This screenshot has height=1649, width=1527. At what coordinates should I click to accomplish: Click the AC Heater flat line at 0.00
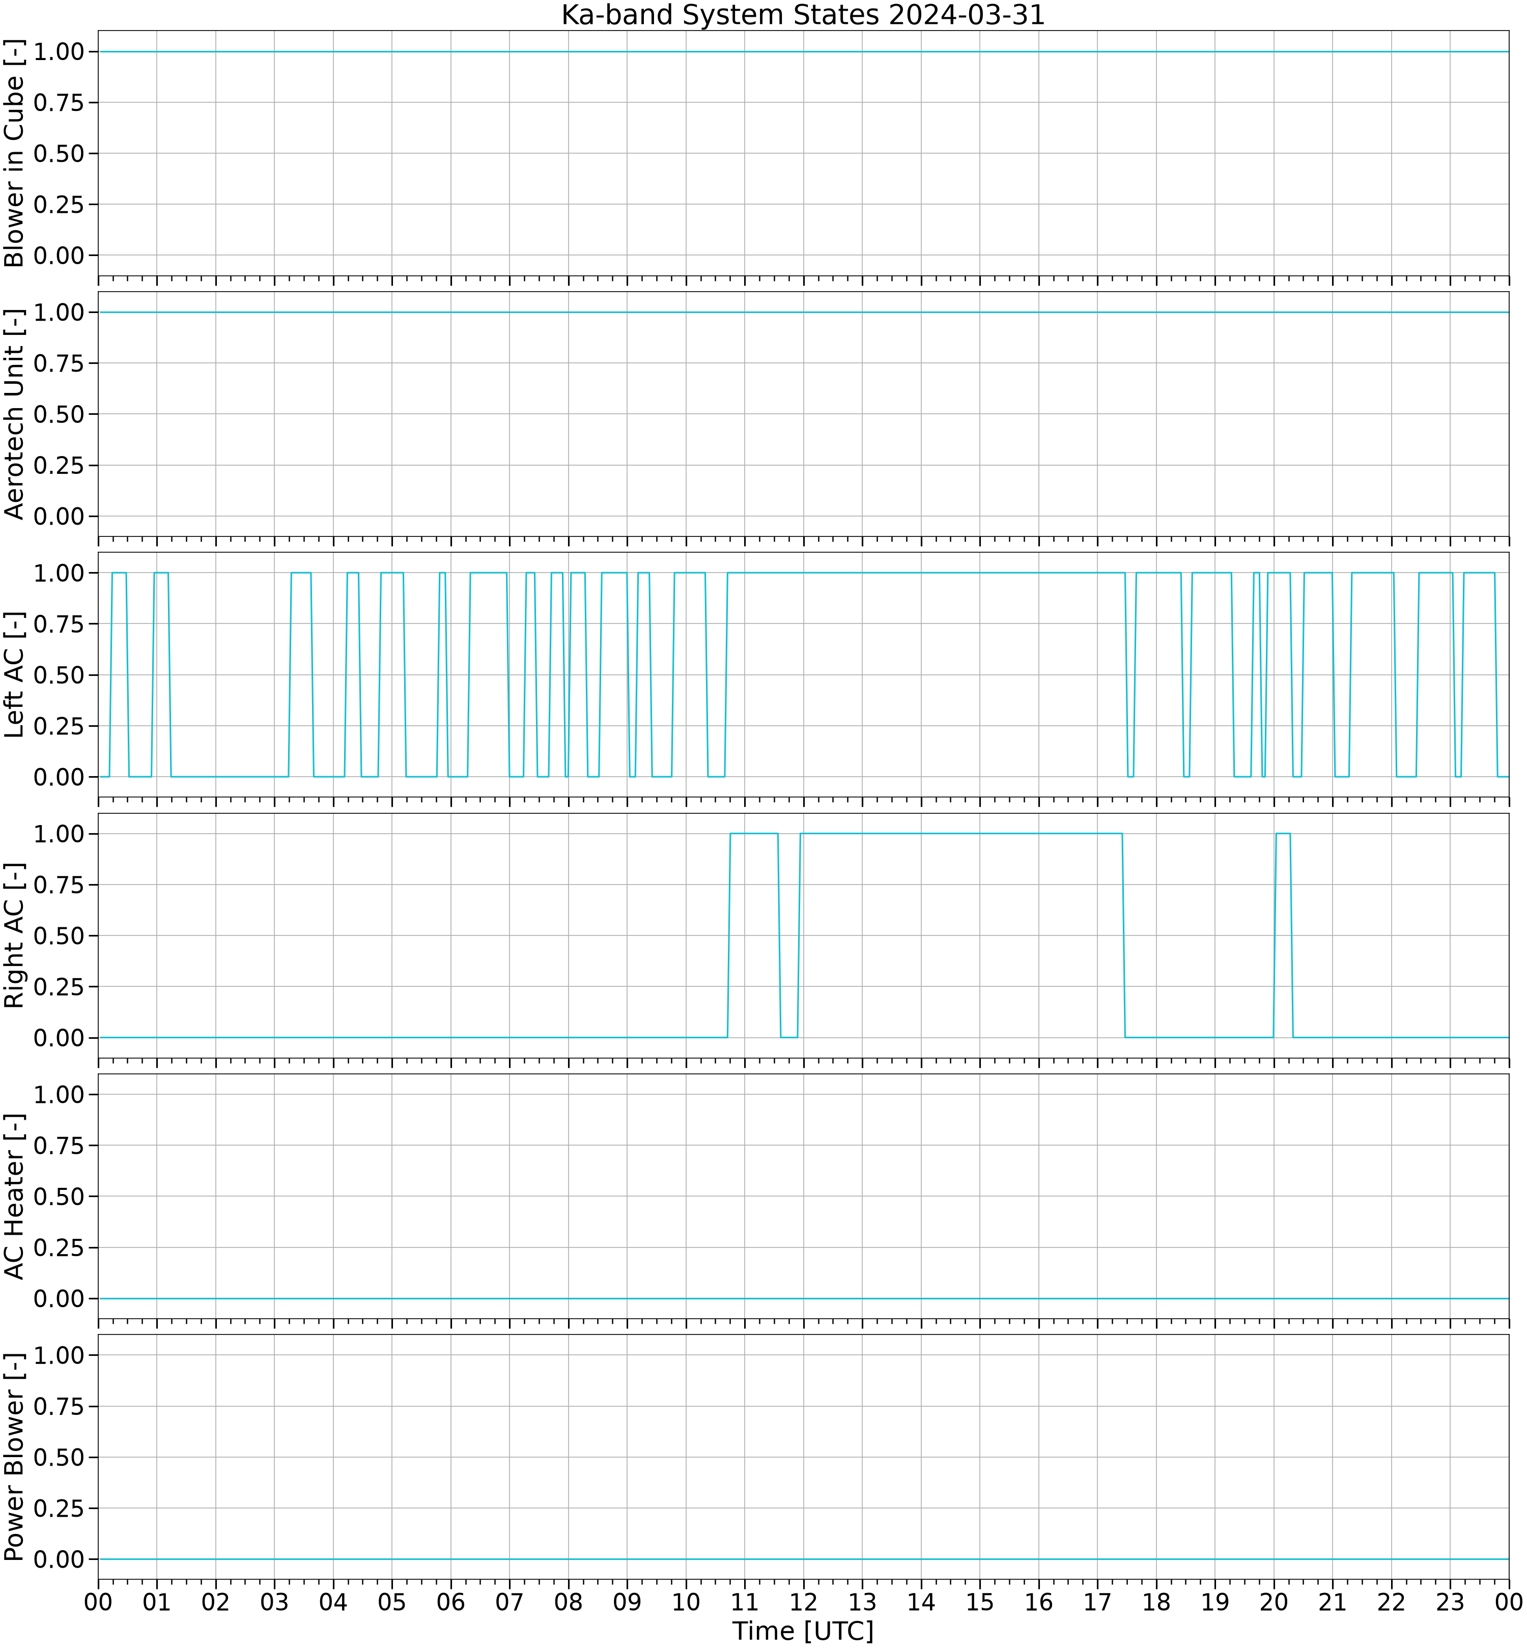point(803,1299)
